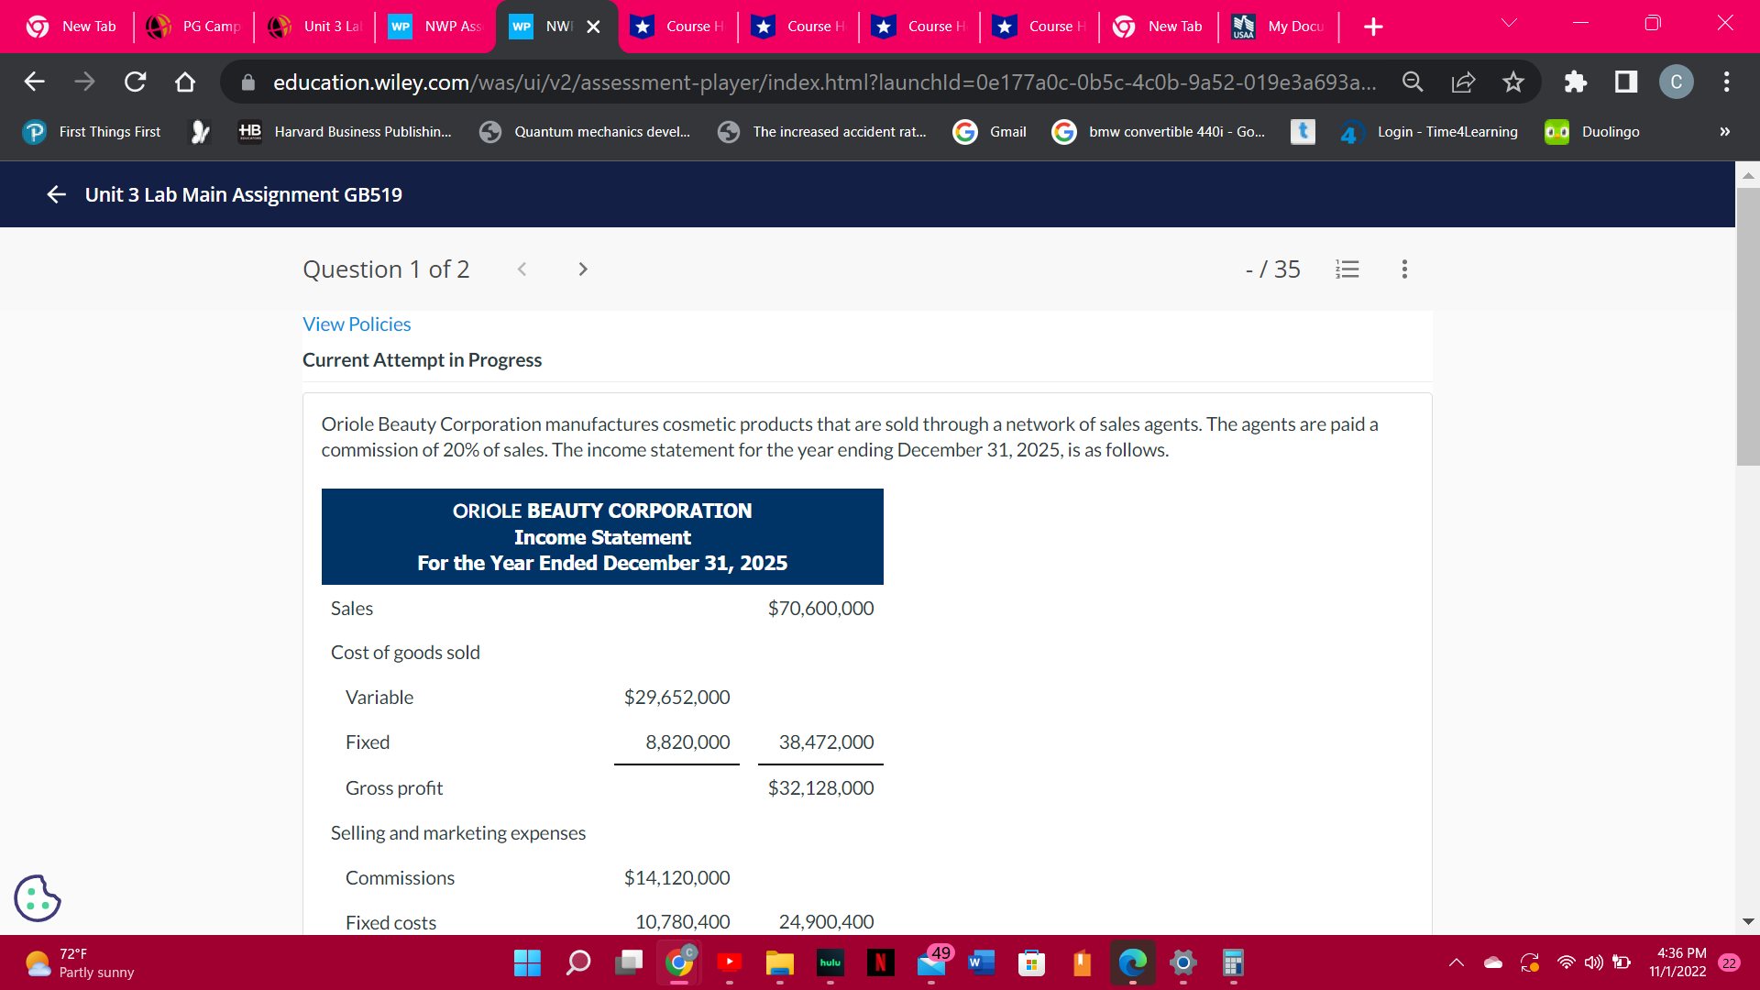Open zoom magnifier icon in address bar
The height and width of the screenshot is (990, 1760).
click(1413, 82)
